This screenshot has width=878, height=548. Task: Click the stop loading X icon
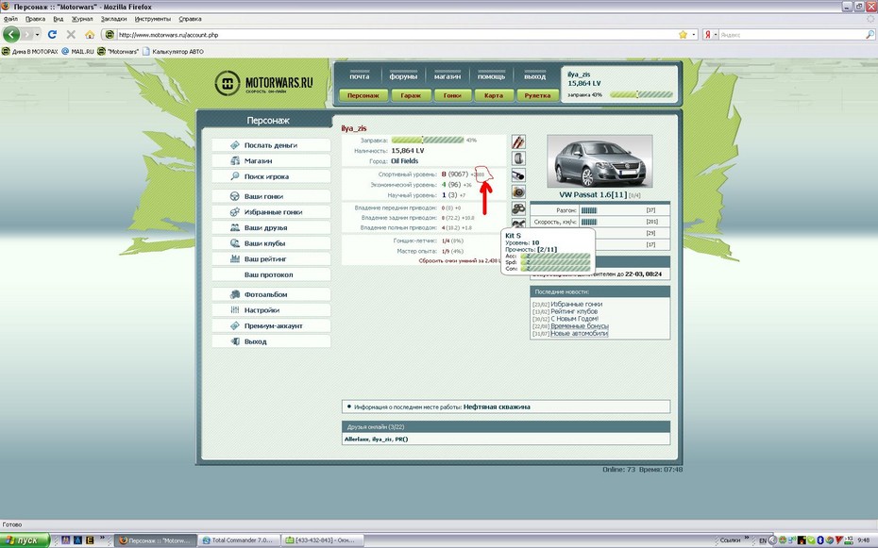click(71, 35)
